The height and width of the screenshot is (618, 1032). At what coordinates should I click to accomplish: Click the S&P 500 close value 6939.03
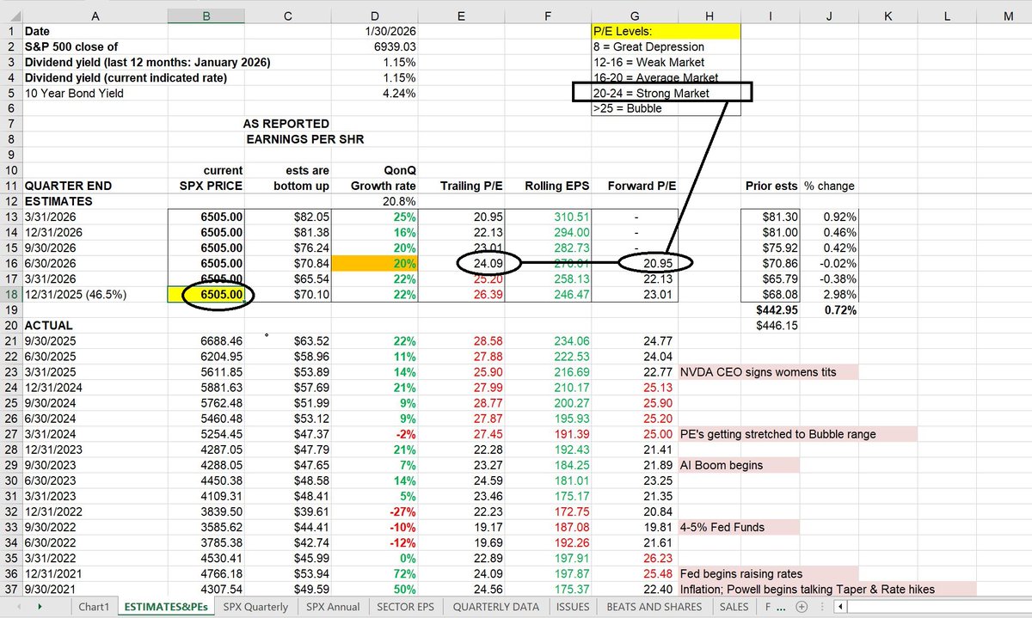376,46
